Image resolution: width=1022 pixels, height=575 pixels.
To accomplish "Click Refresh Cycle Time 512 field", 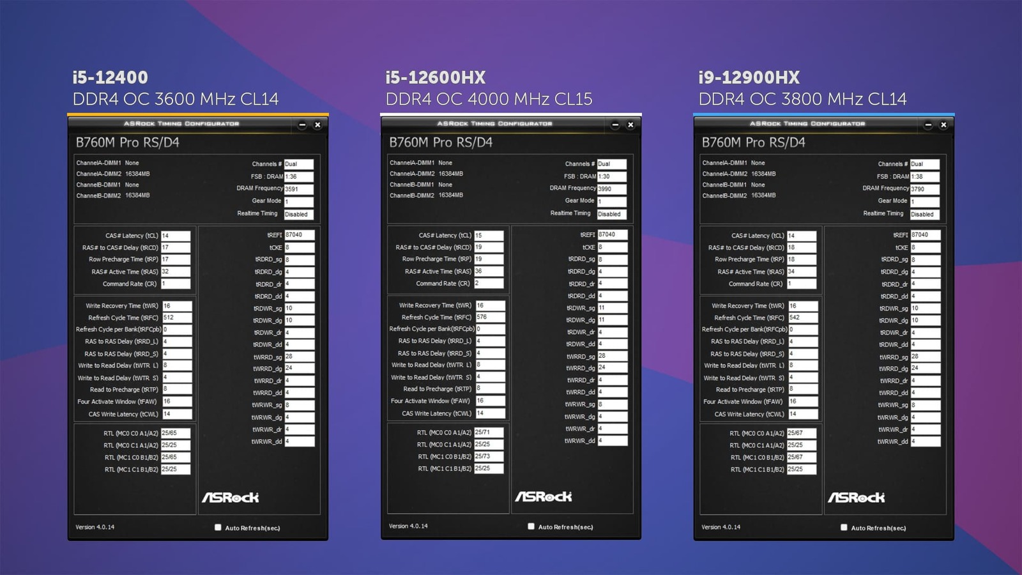I will pos(177,318).
